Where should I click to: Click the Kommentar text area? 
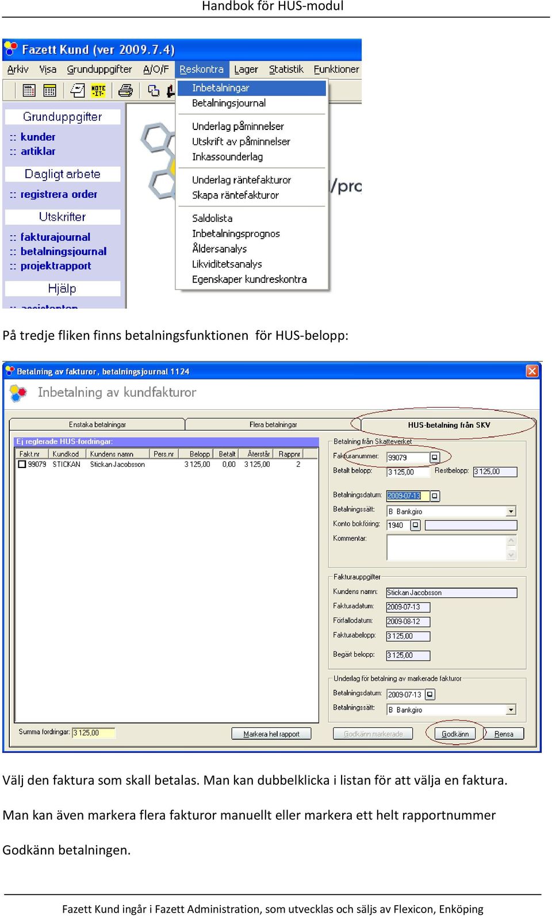446,547
